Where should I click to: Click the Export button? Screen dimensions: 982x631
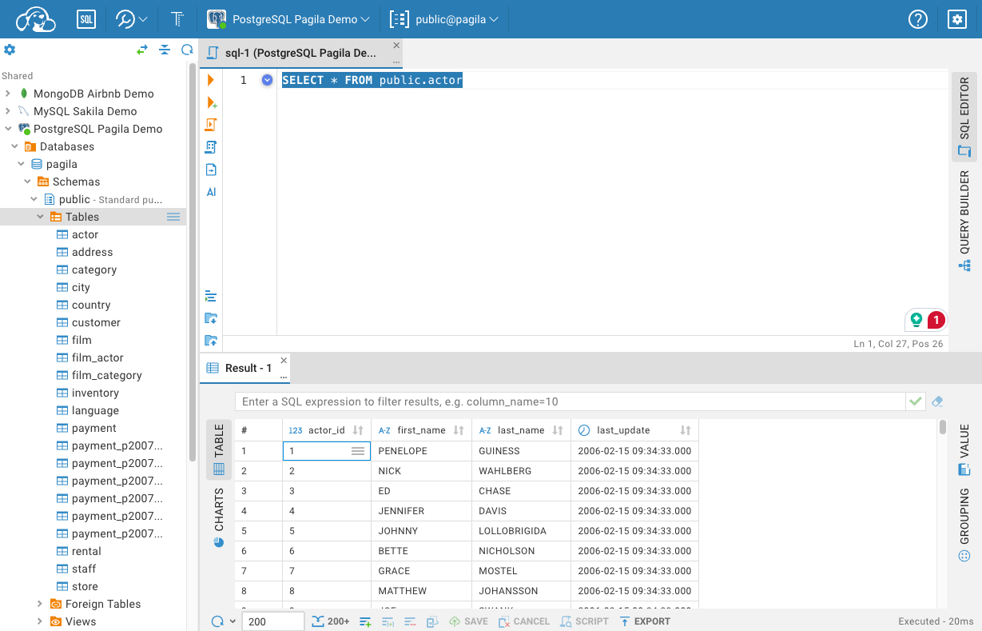click(x=645, y=621)
